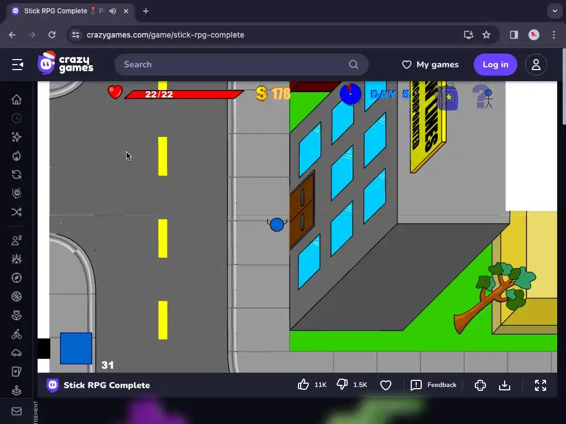Bookmark this page with the star
The height and width of the screenshot is (424, 566).
click(486, 35)
